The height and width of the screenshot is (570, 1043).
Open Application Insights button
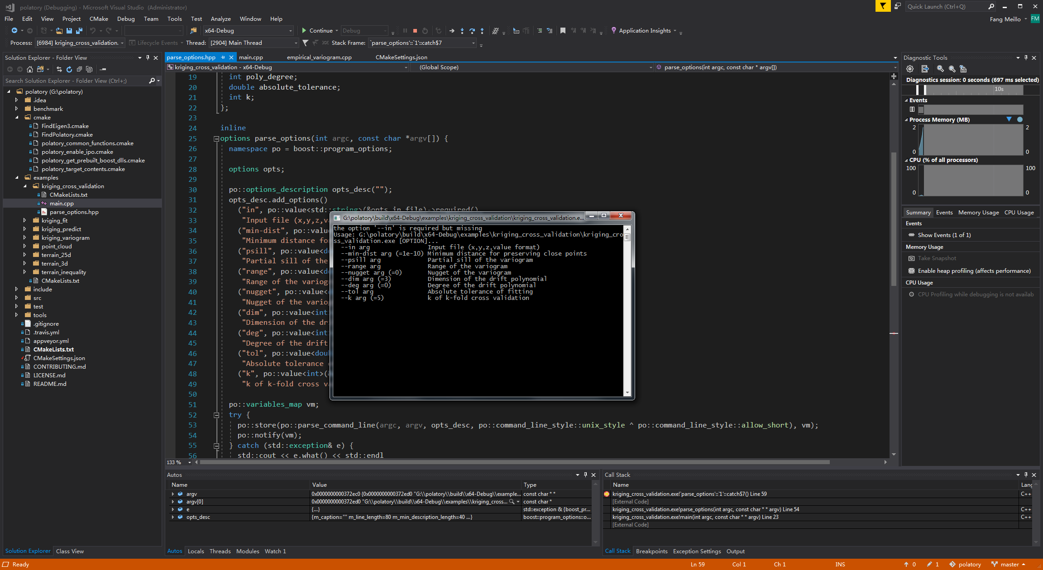(x=644, y=31)
